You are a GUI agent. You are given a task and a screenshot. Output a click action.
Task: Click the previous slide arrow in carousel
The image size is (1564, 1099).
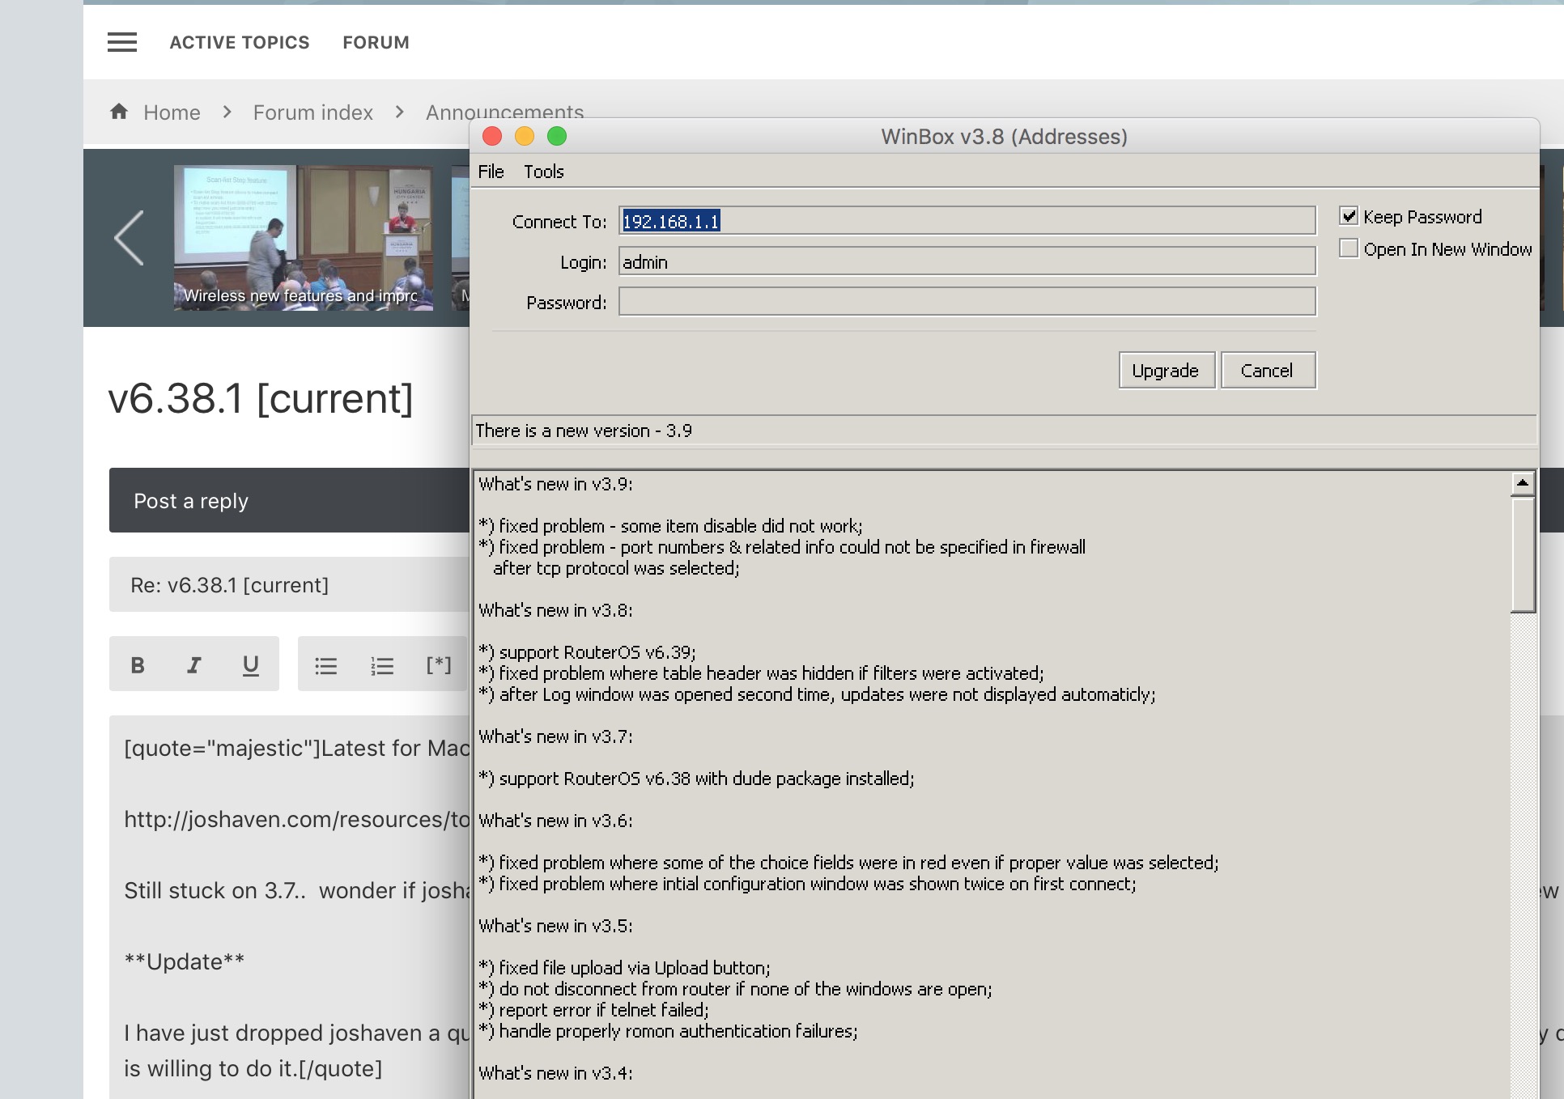click(130, 238)
